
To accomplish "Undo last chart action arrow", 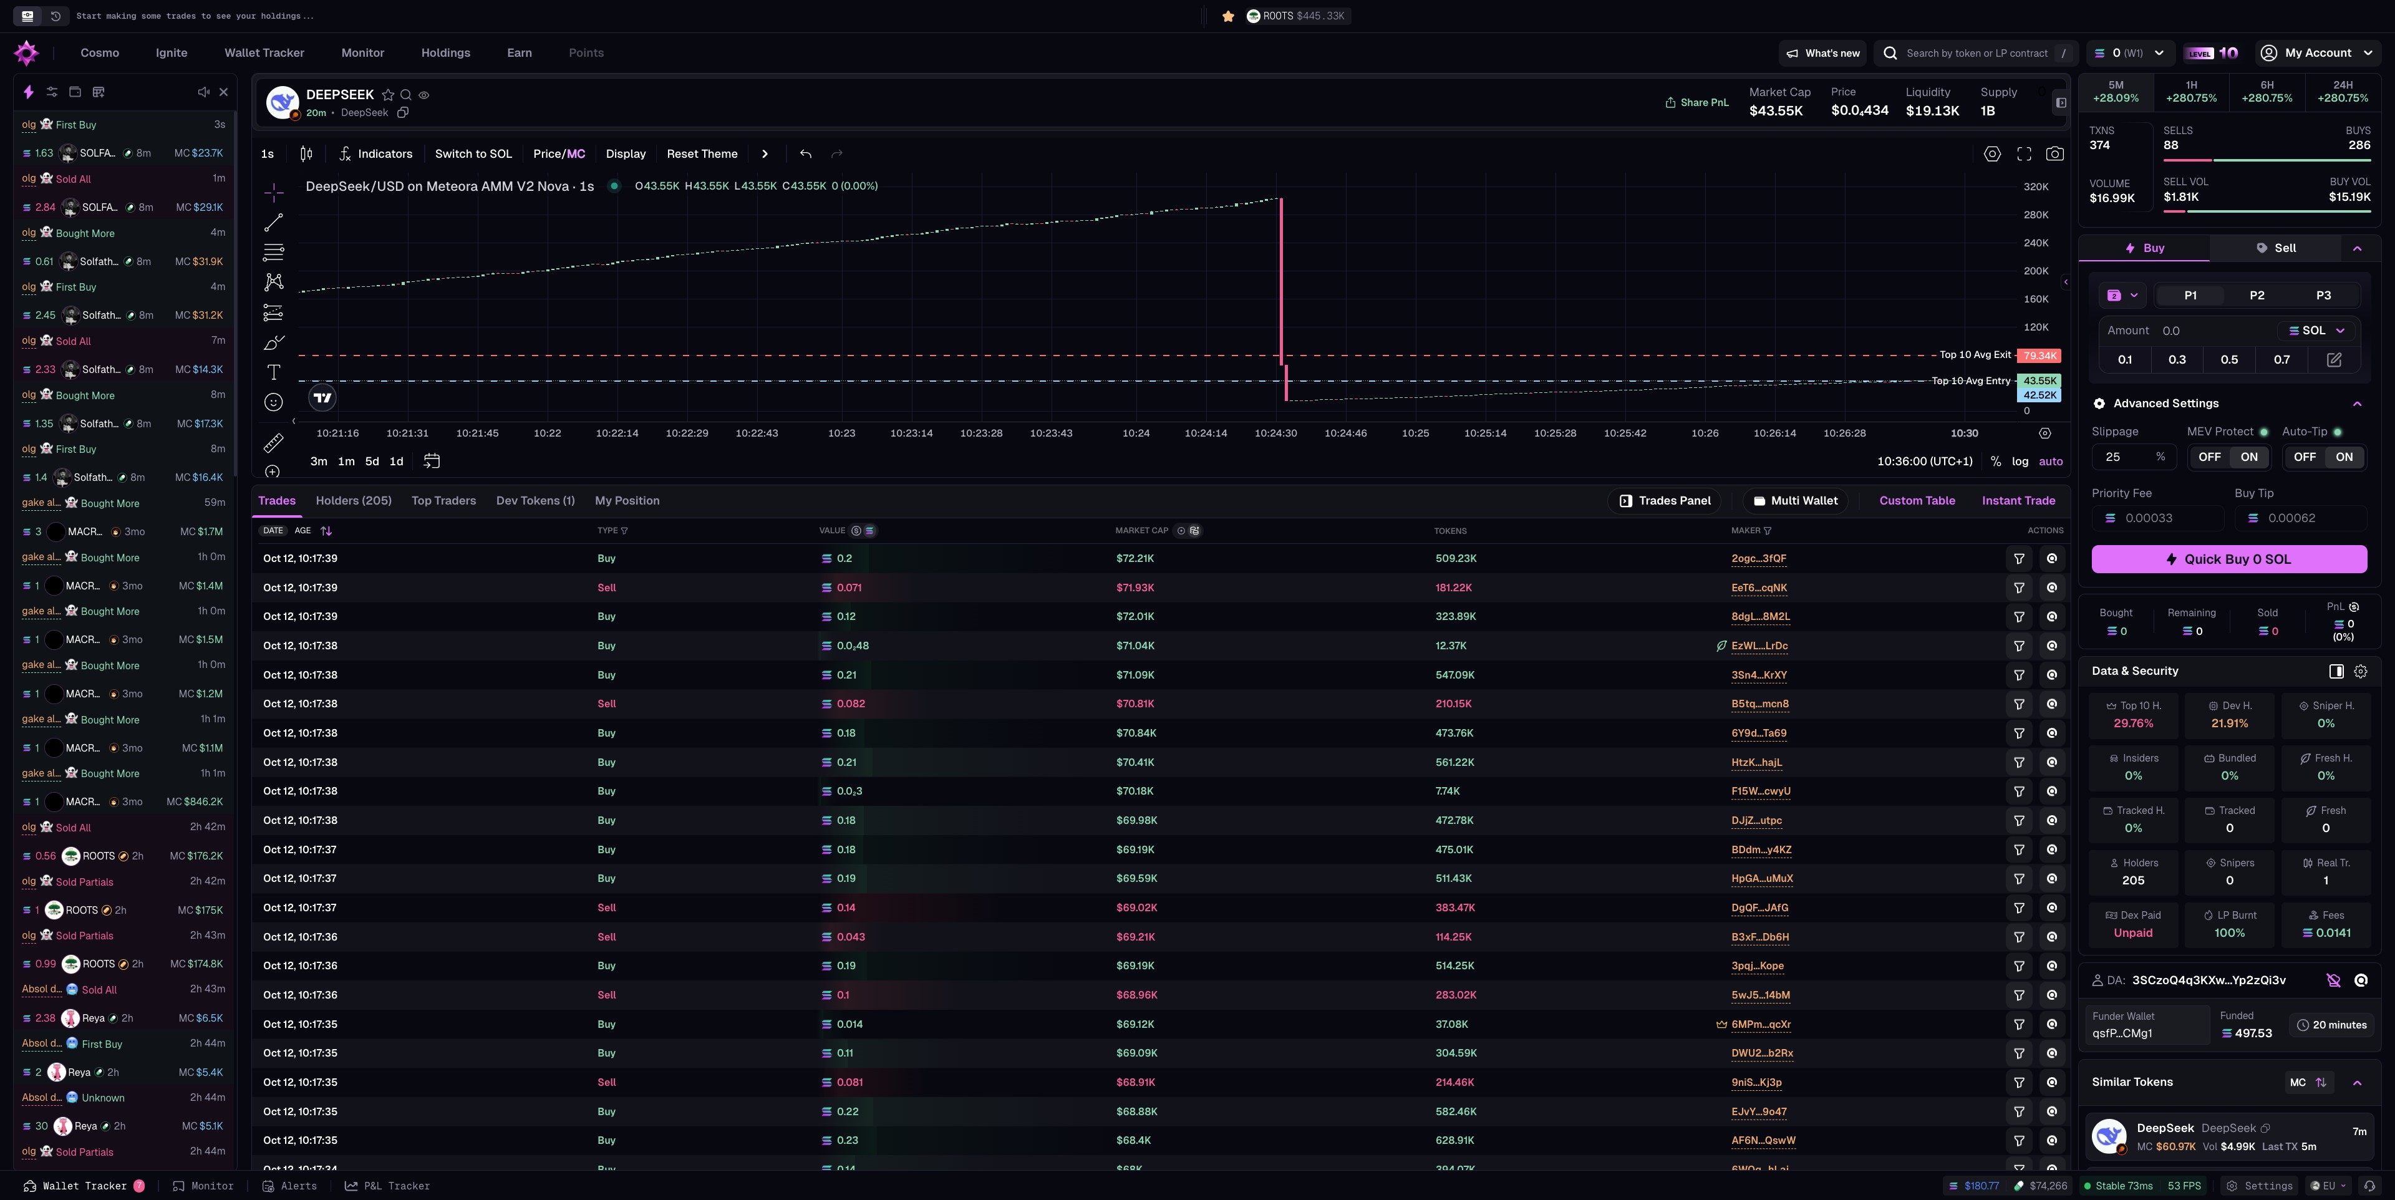I will click(x=805, y=154).
